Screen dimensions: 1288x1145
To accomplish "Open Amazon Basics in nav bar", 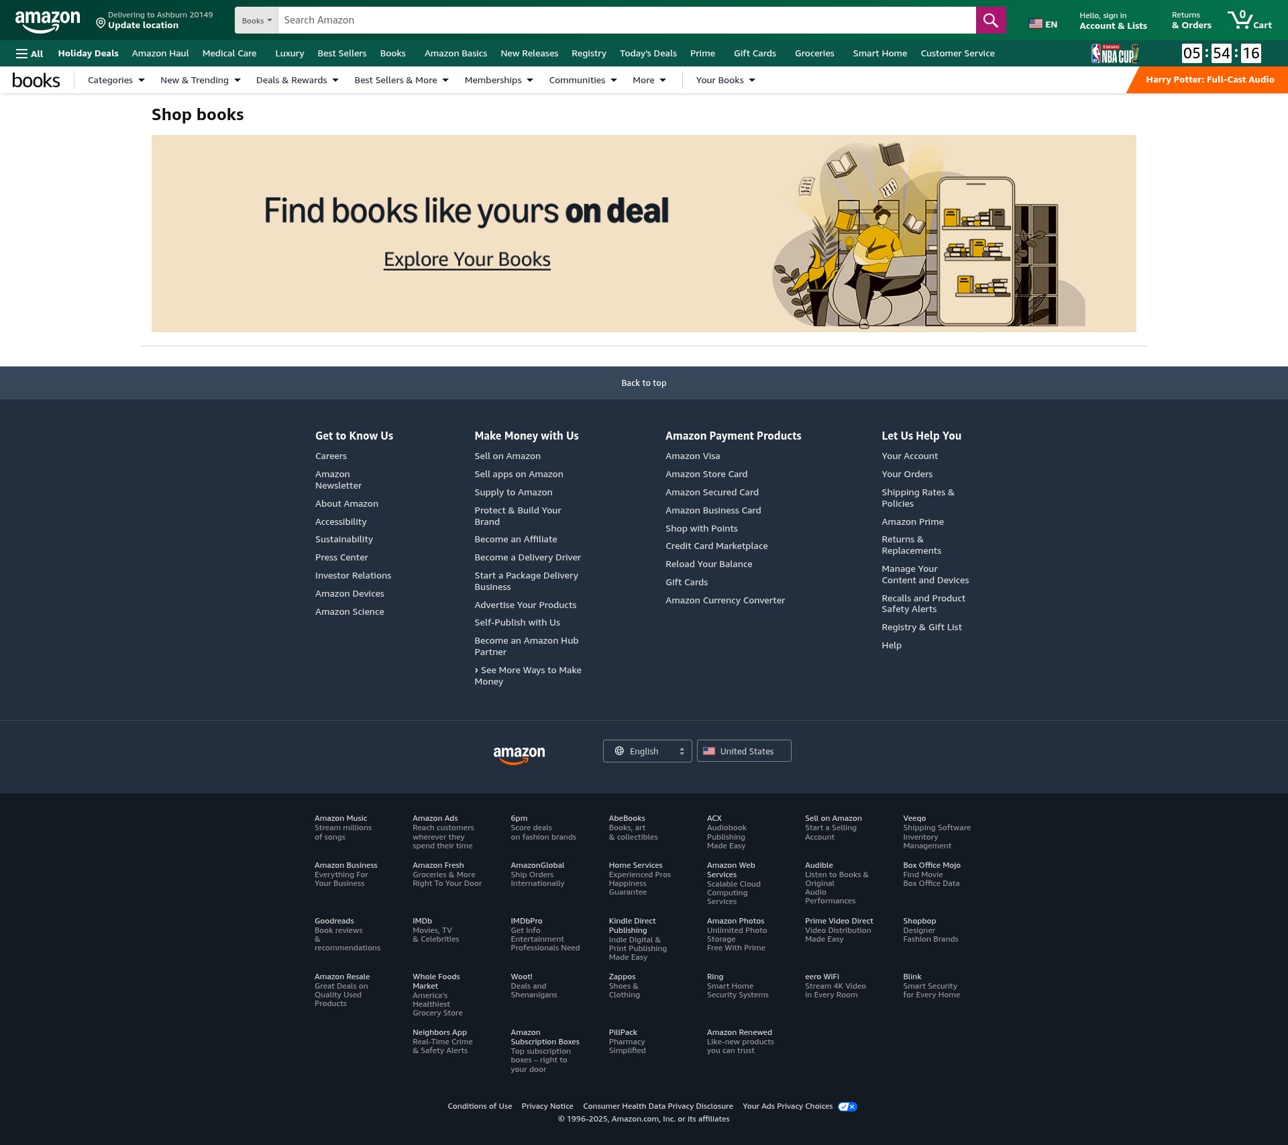I will pyautogui.click(x=455, y=54).
